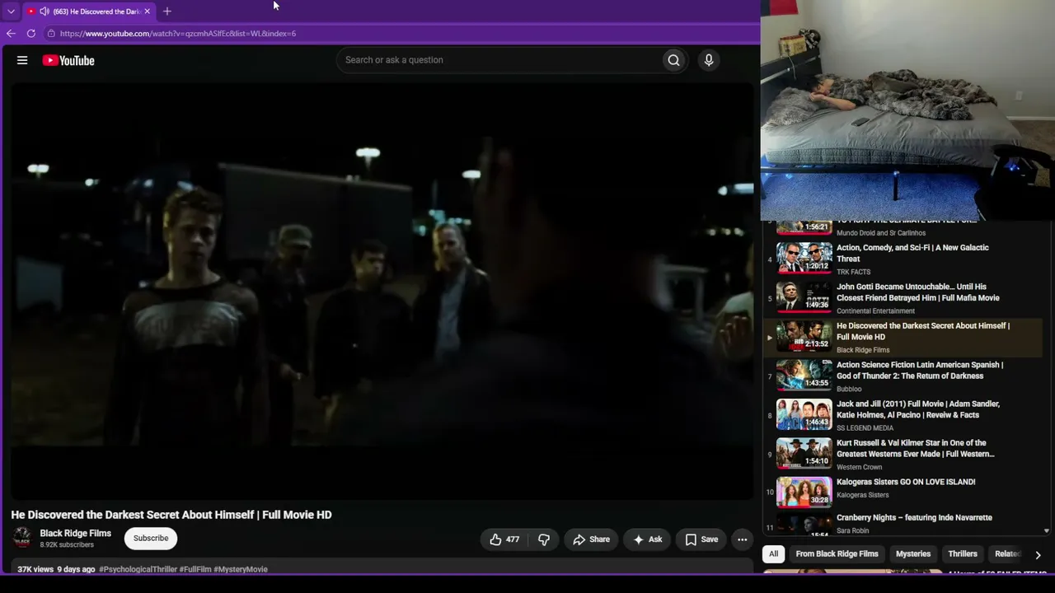1055x593 pixels.
Task: Select the Related filter chip
Action: [x=1008, y=554]
